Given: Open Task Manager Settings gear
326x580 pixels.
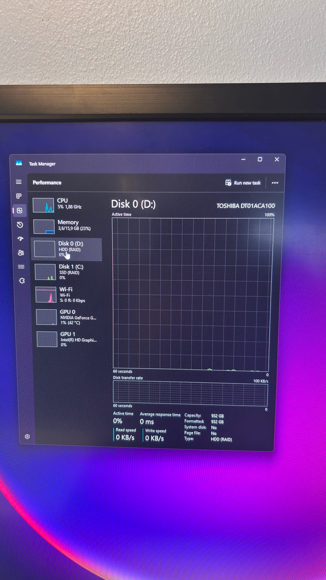Looking at the screenshot, I should point(28,437).
